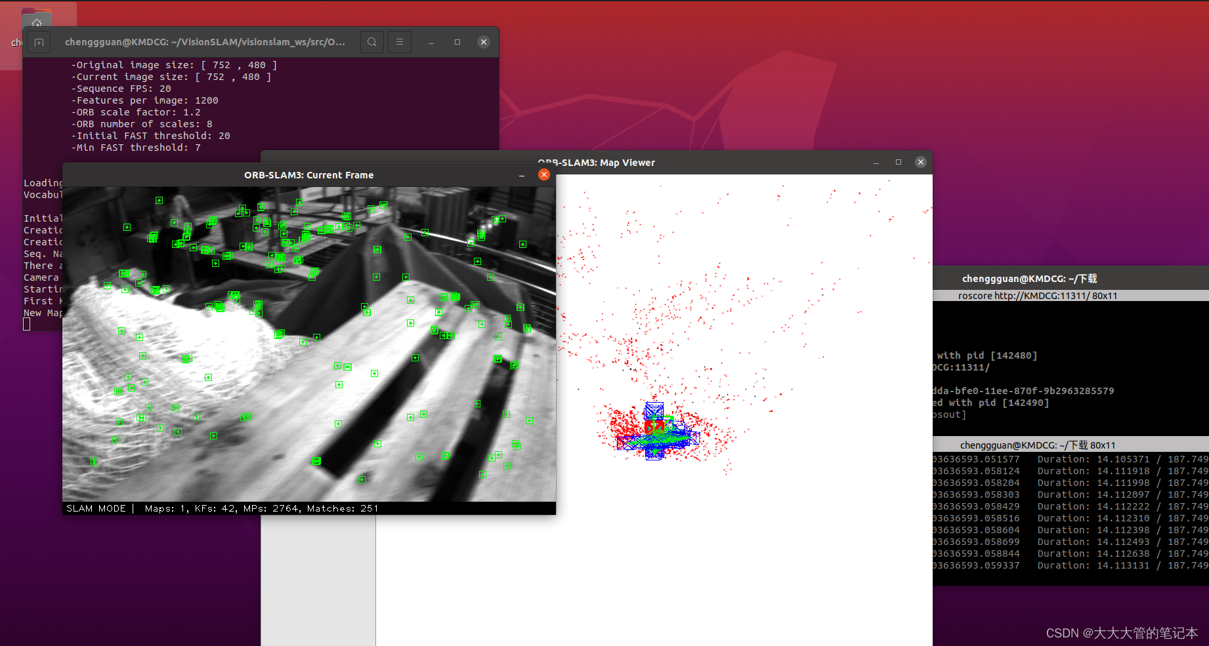Select the ~/下载 80x11 pane header

1071,445
